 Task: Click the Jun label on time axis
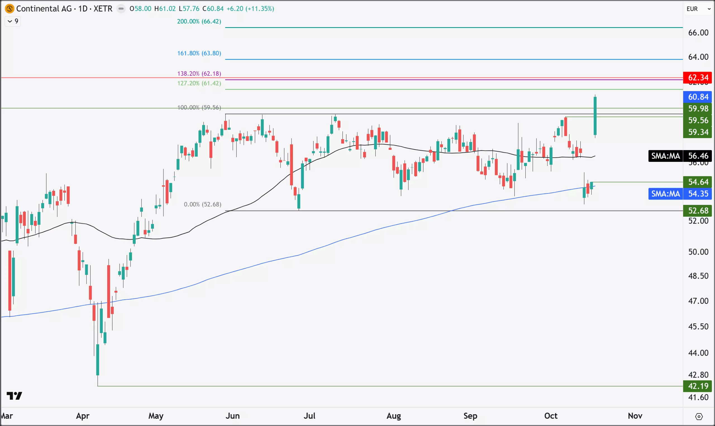[232, 416]
